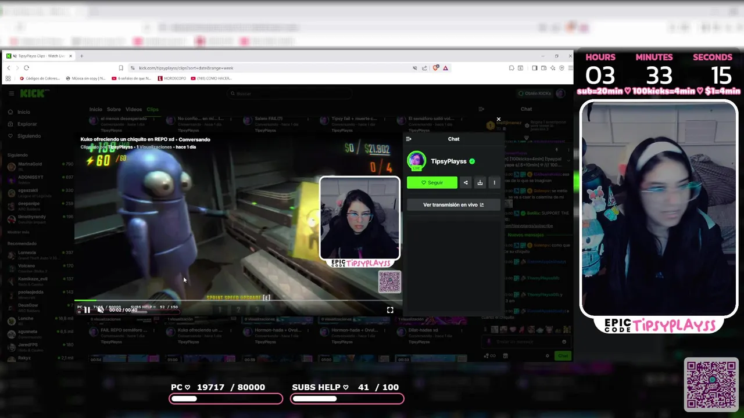Image resolution: width=744 pixels, height=418 pixels.
Task: Unmute the clip audio
Action: click(x=100, y=310)
